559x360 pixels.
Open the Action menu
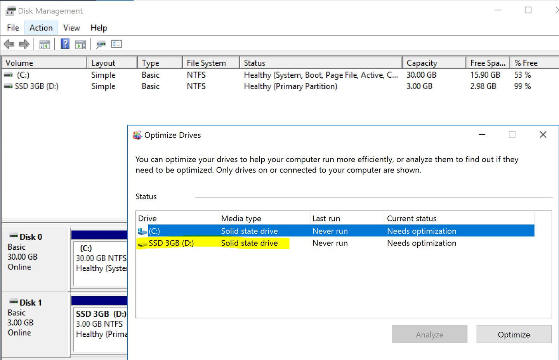(x=41, y=28)
